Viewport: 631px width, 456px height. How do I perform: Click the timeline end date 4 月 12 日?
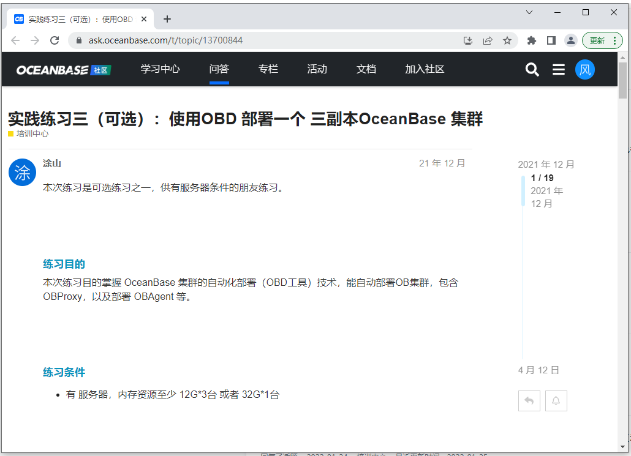tap(538, 370)
